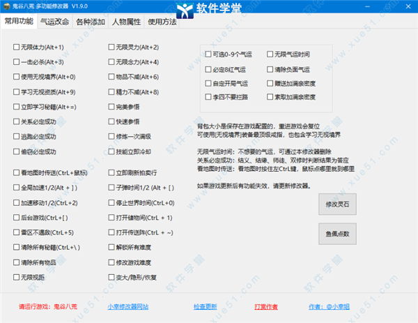Open the 各种添加 tab
Viewport: 418px width, 323px height.
(91, 22)
